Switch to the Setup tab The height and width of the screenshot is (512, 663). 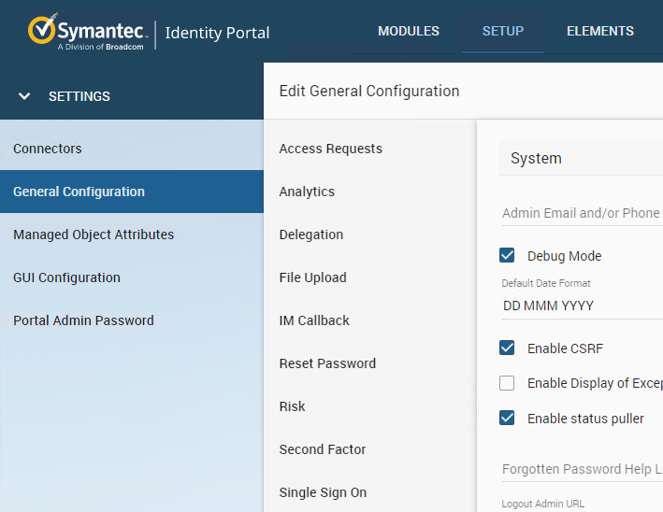pyautogui.click(x=502, y=31)
